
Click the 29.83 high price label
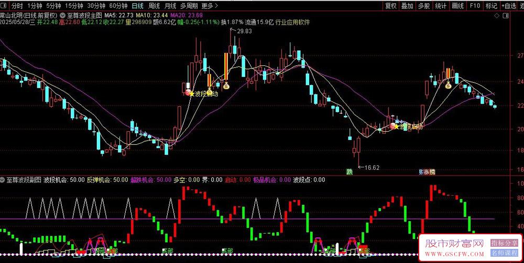tap(244, 31)
